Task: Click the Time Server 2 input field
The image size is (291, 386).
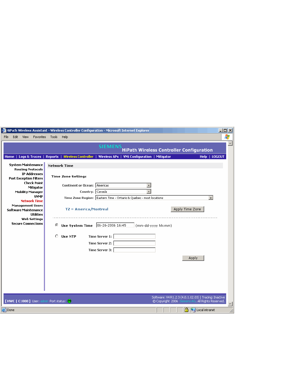Action: (134, 243)
